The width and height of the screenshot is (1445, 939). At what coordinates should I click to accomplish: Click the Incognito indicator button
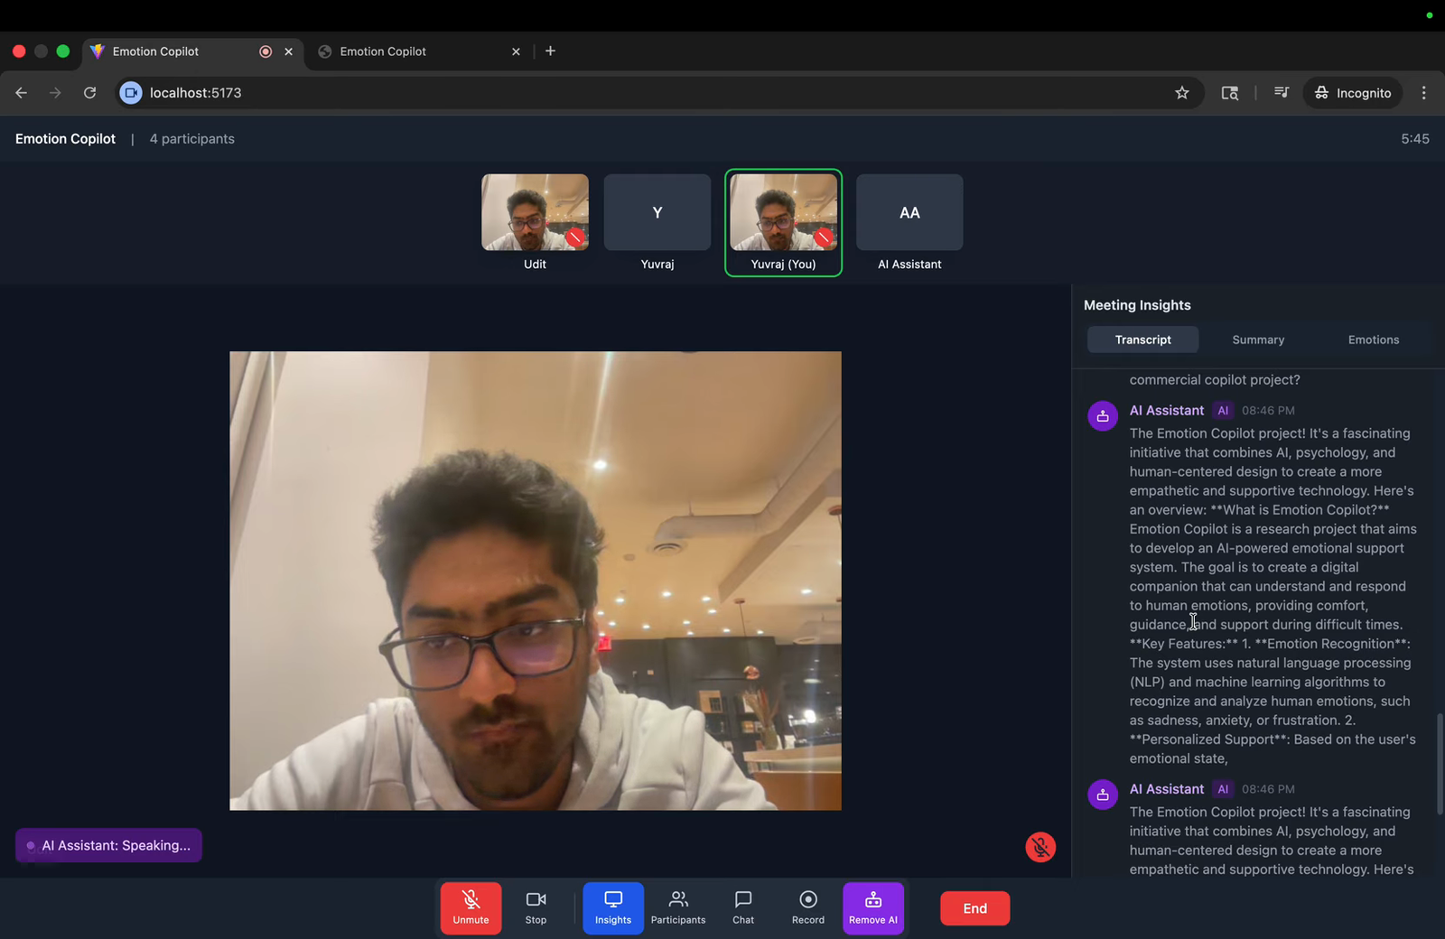coord(1353,93)
